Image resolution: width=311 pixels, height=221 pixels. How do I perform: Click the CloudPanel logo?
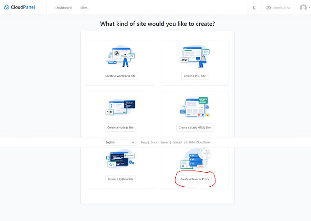point(19,7)
